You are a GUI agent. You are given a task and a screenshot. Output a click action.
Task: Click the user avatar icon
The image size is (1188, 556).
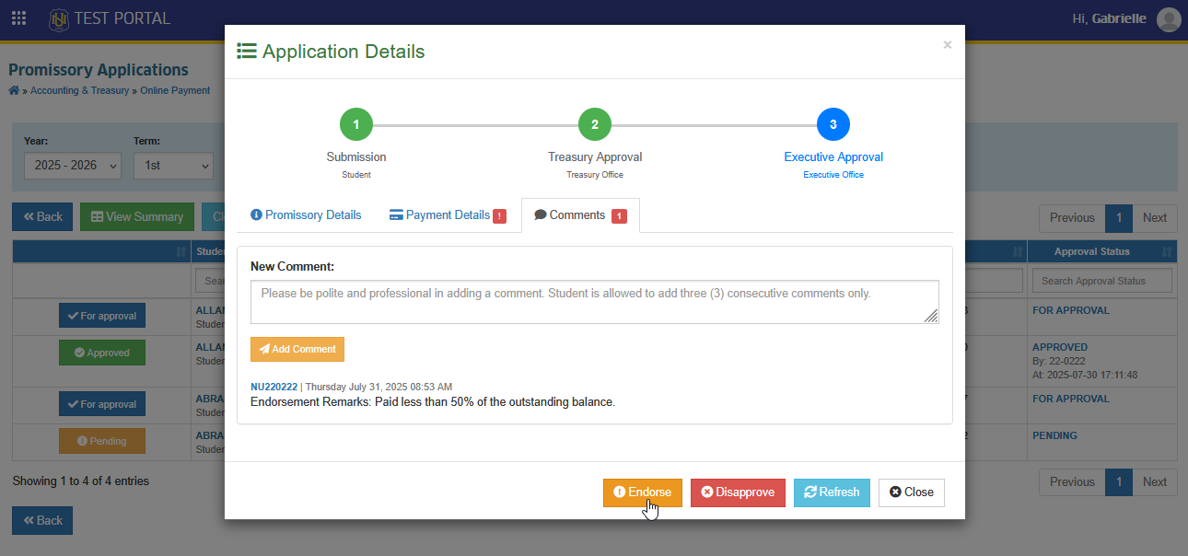click(x=1169, y=19)
